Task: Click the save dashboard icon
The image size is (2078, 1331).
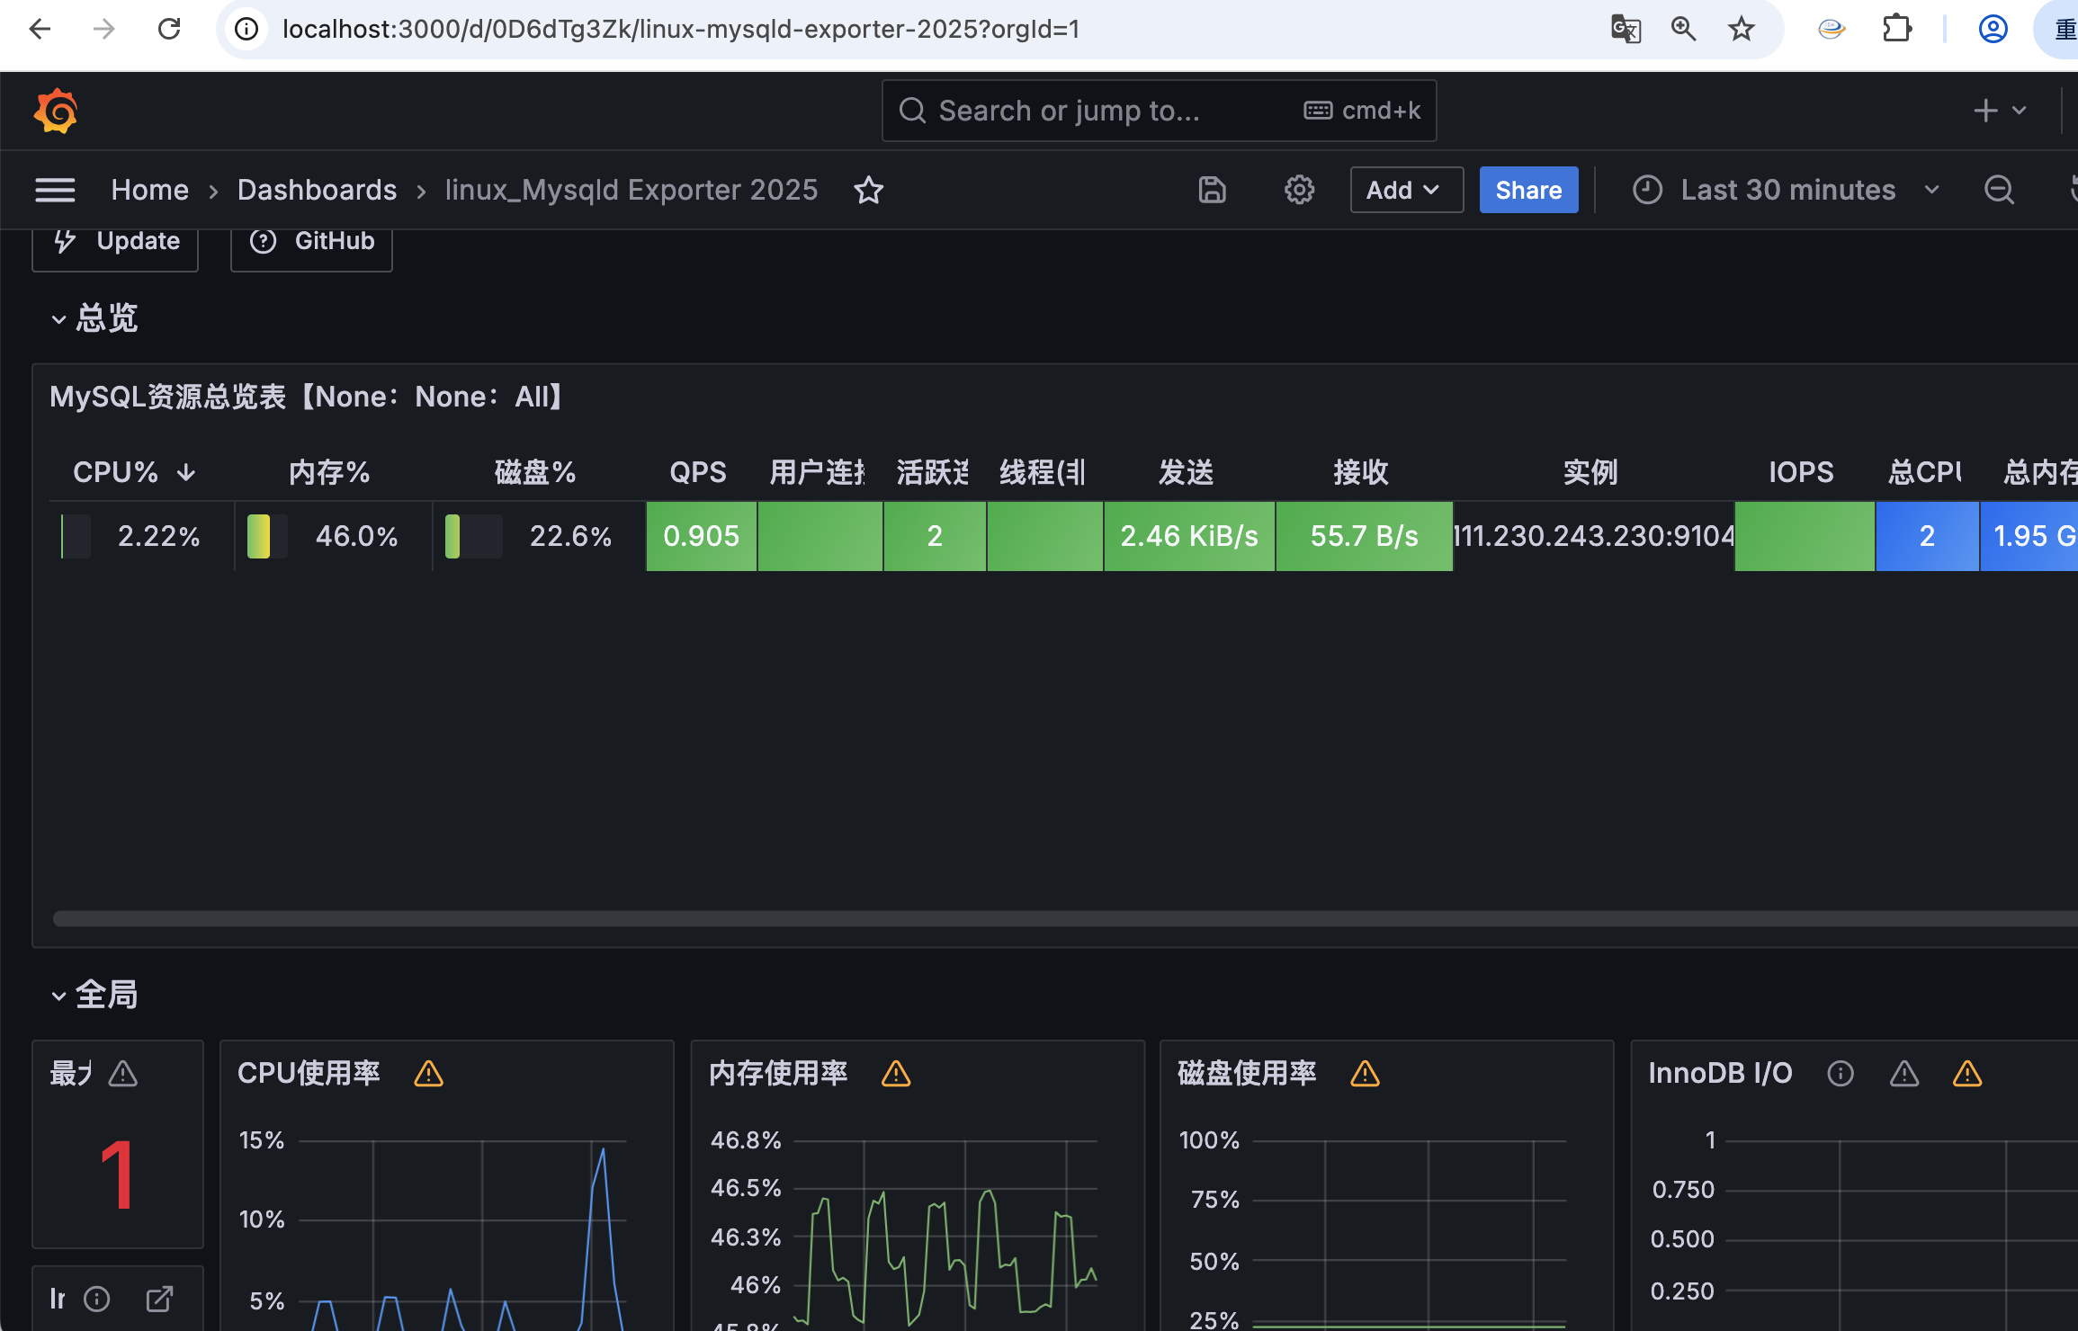Action: [1212, 190]
